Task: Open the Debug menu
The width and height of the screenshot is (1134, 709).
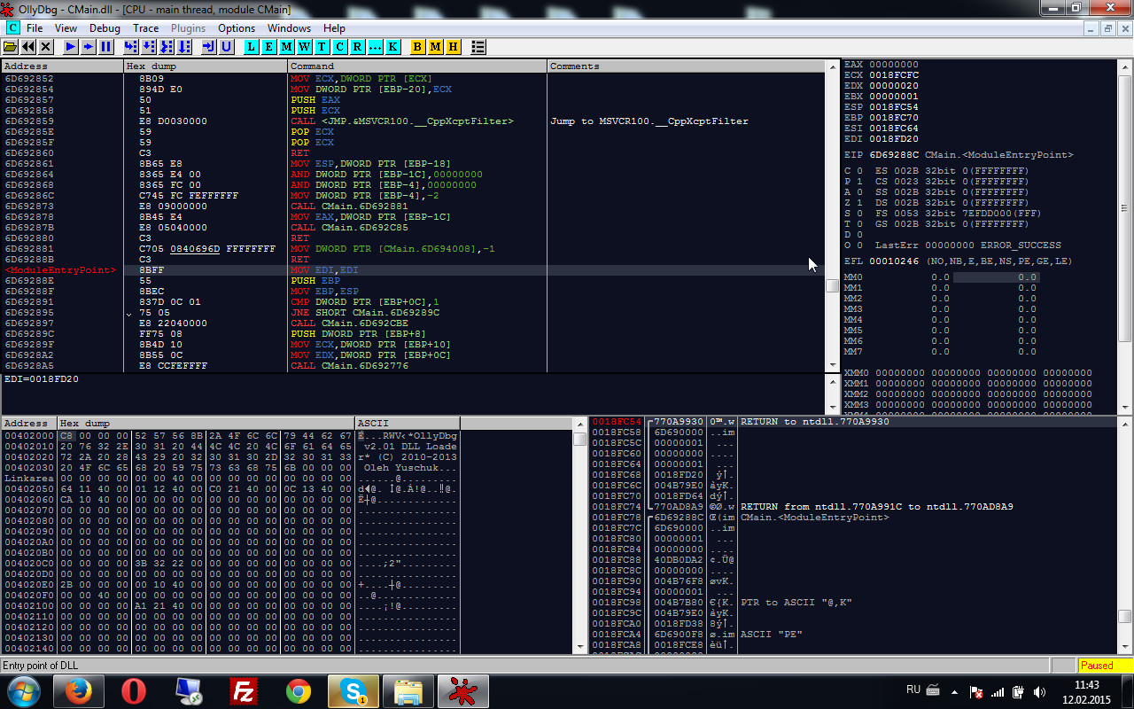Action: point(105,28)
